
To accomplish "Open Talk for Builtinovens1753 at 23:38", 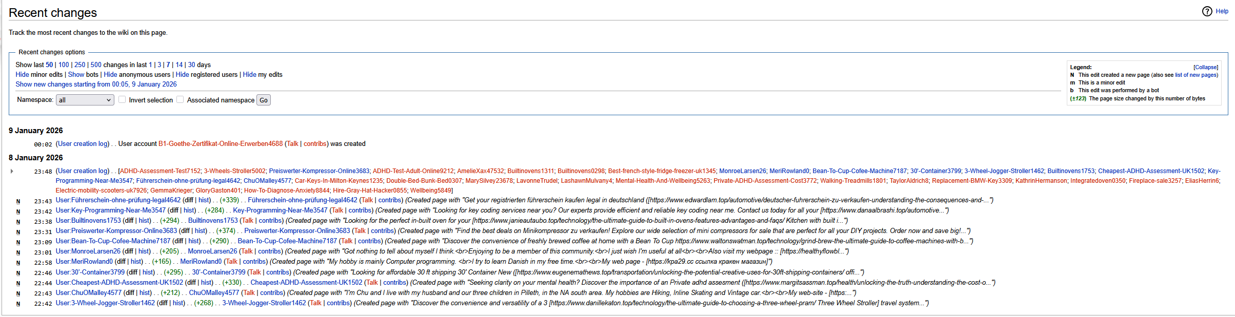I will pos(248,221).
